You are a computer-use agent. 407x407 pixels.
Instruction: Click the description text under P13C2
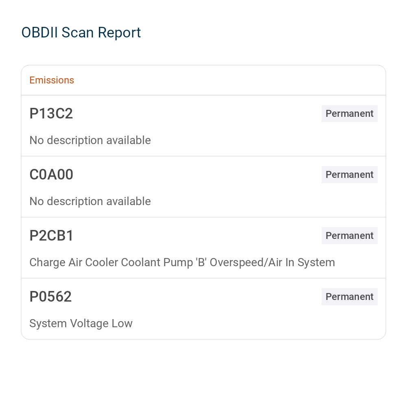(90, 140)
